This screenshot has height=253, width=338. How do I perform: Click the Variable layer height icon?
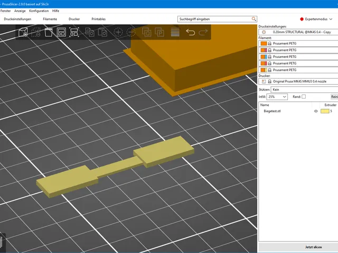175,32
